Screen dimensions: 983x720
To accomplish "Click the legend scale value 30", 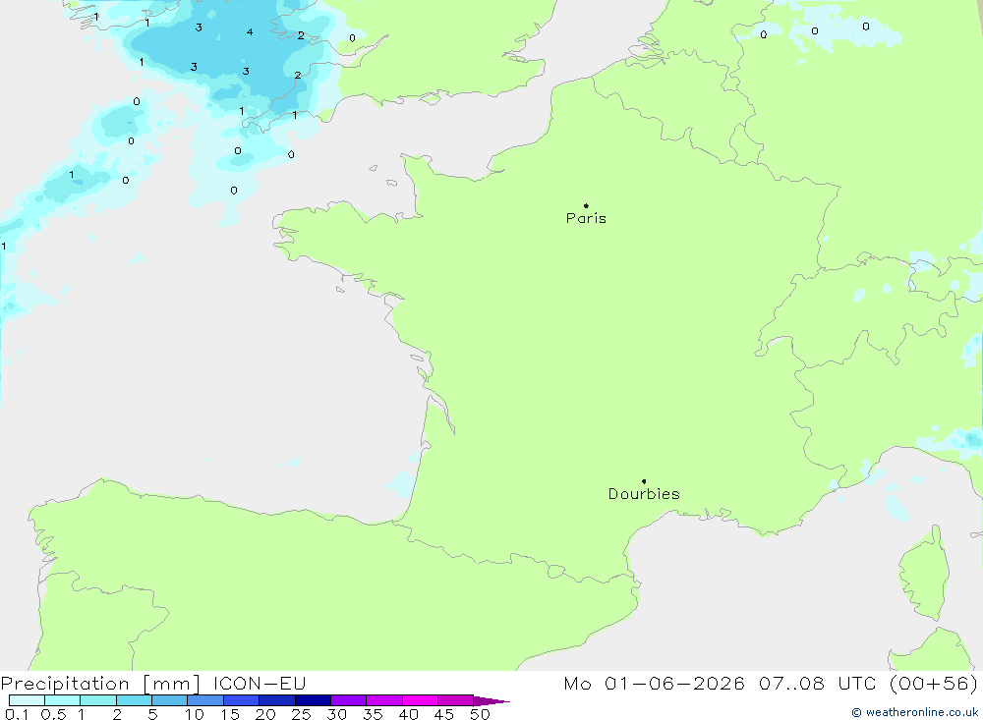I will [336, 714].
